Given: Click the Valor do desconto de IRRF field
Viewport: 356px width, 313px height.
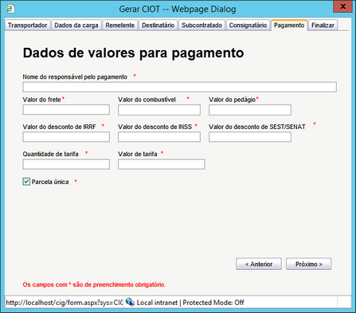Looking at the screenshot, I should 66,137.
